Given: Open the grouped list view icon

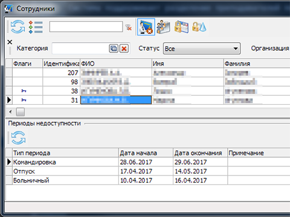Looking at the screenshot, I should tap(36, 27).
